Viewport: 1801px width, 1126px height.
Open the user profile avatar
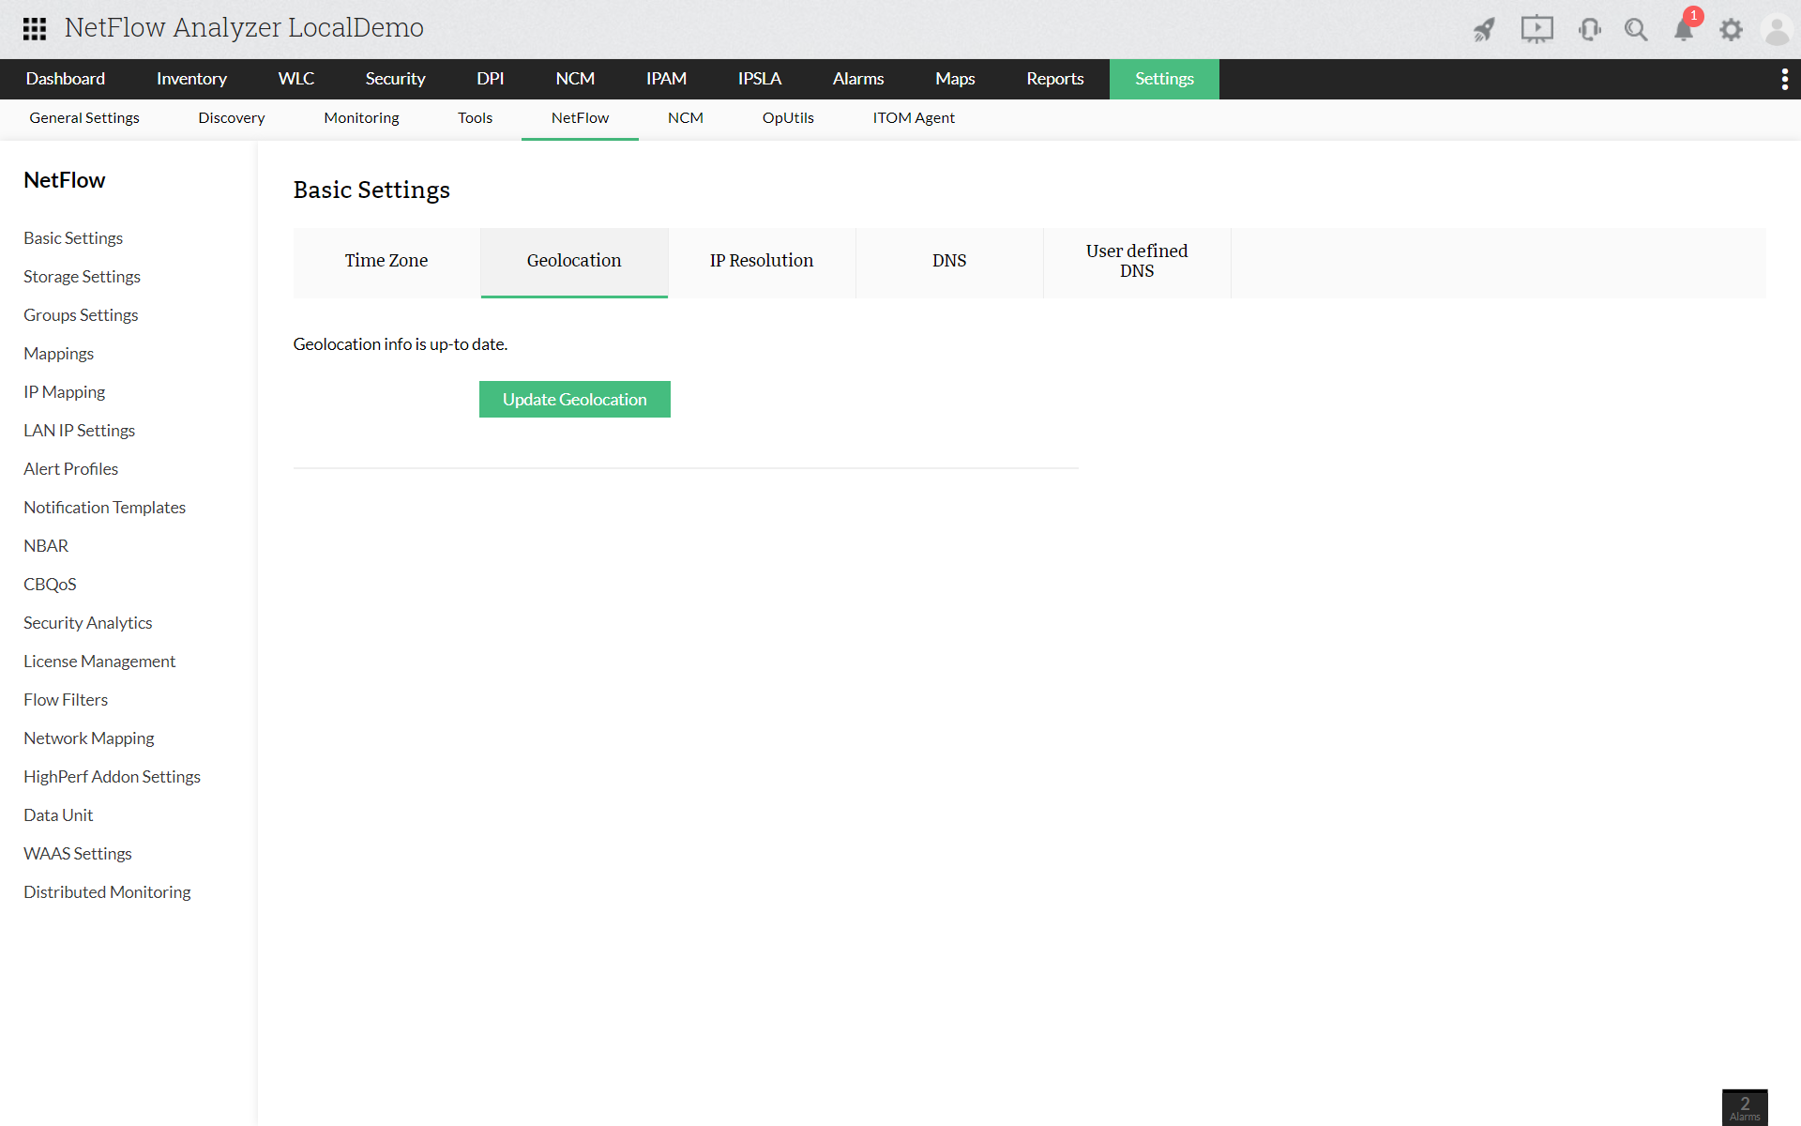click(x=1777, y=29)
